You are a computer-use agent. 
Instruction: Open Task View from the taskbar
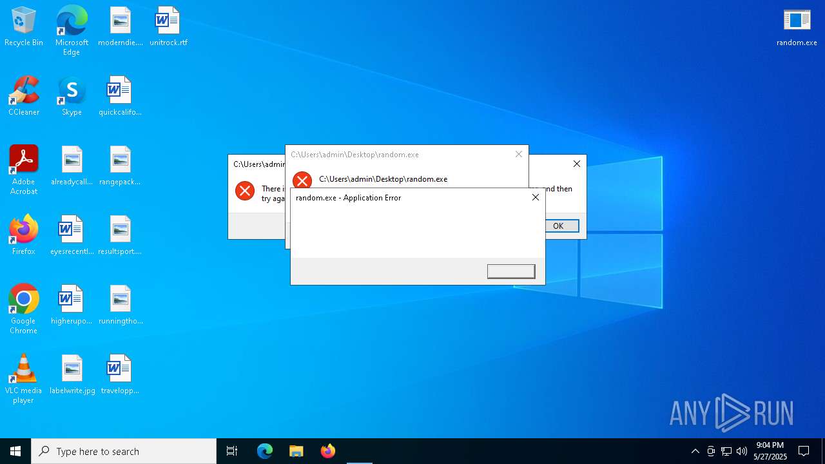tap(232, 451)
